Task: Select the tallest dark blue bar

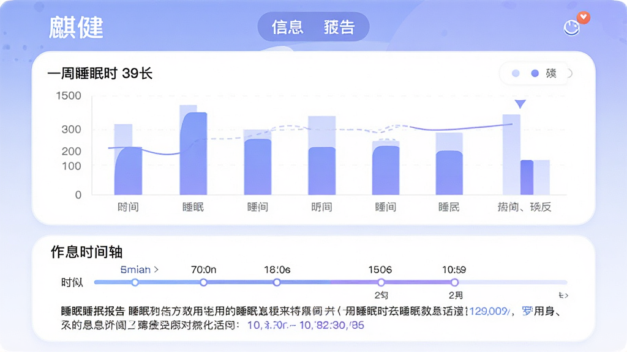Action: (193, 153)
